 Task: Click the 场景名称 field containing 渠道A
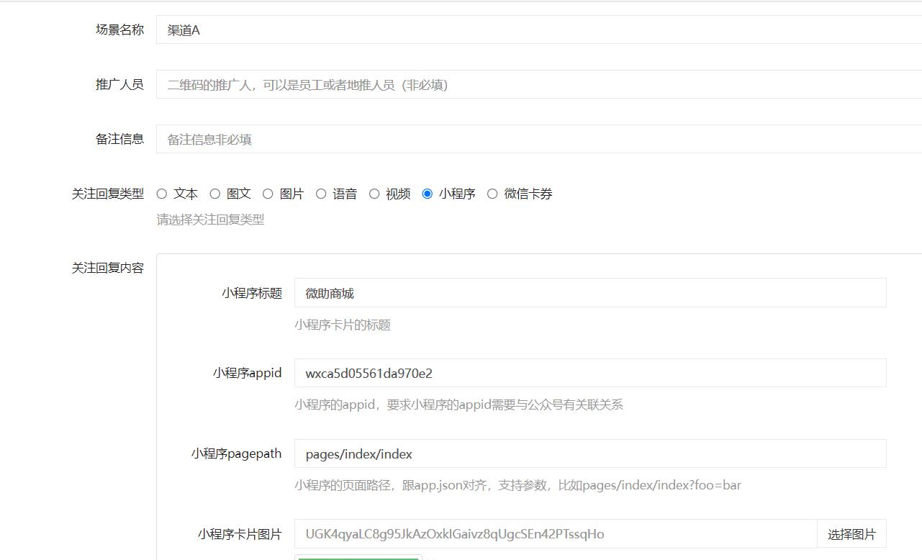coord(539,30)
